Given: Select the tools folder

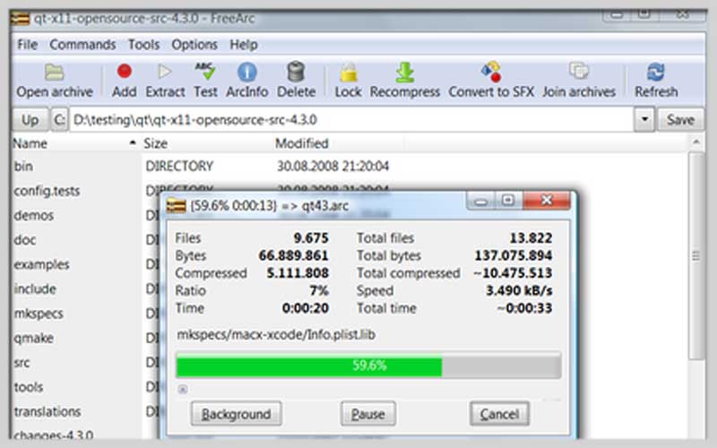Looking at the screenshot, I should pos(29,387).
